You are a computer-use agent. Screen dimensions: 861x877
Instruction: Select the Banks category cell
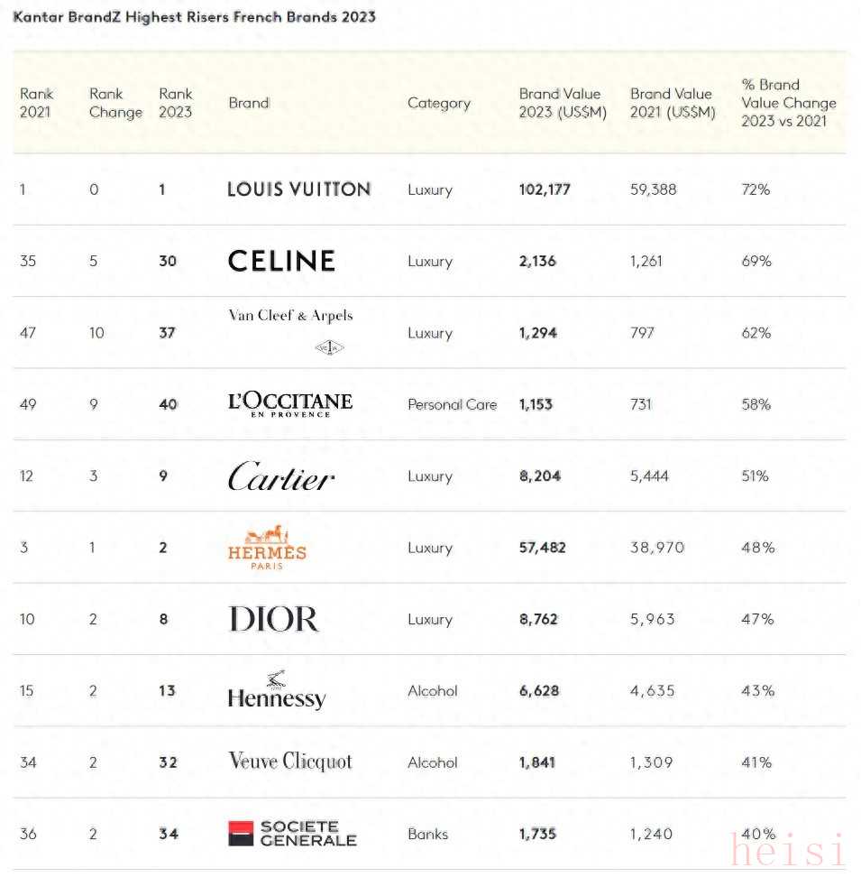tap(427, 834)
